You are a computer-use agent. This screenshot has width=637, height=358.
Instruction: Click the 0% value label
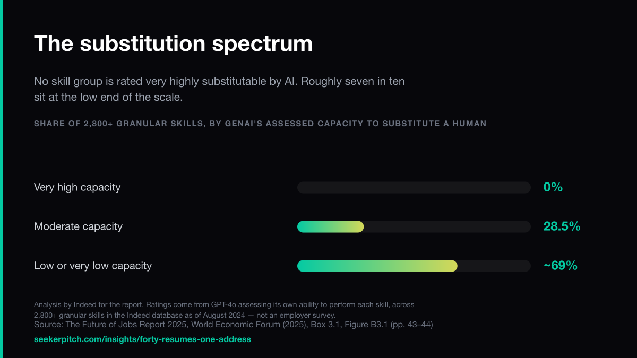(553, 187)
